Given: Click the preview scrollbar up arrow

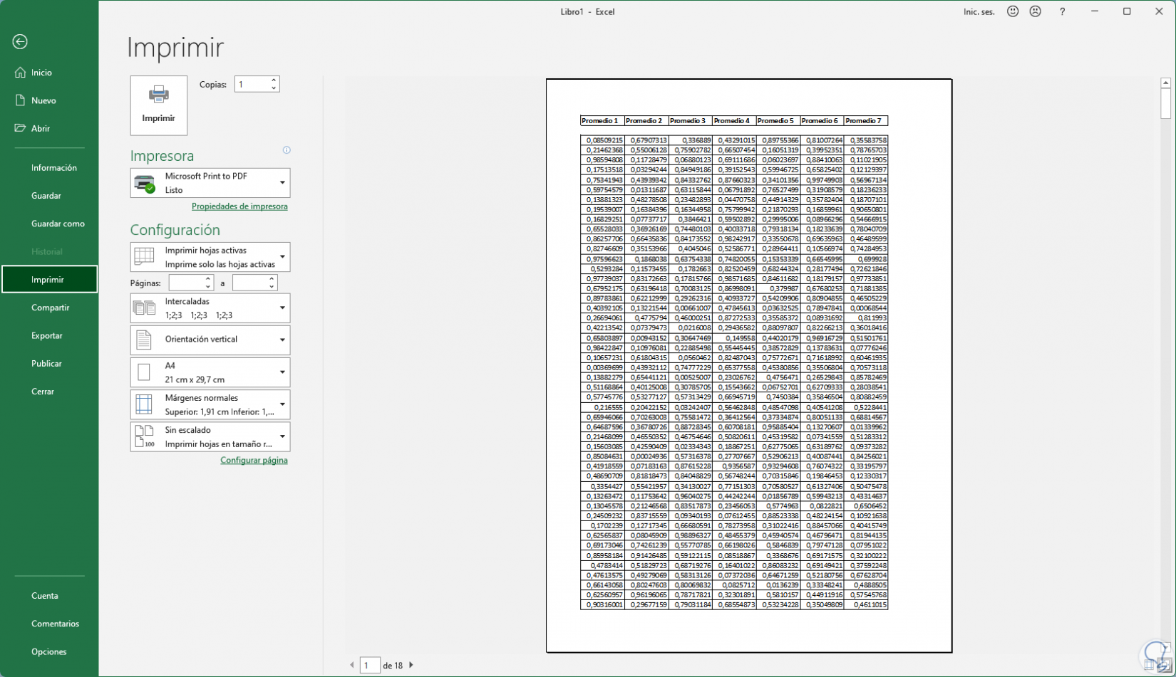Looking at the screenshot, I should 1166,83.
